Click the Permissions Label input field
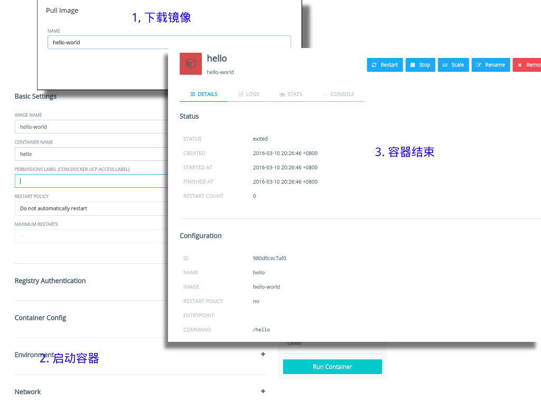The image size is (541, 402). [91, 181]
